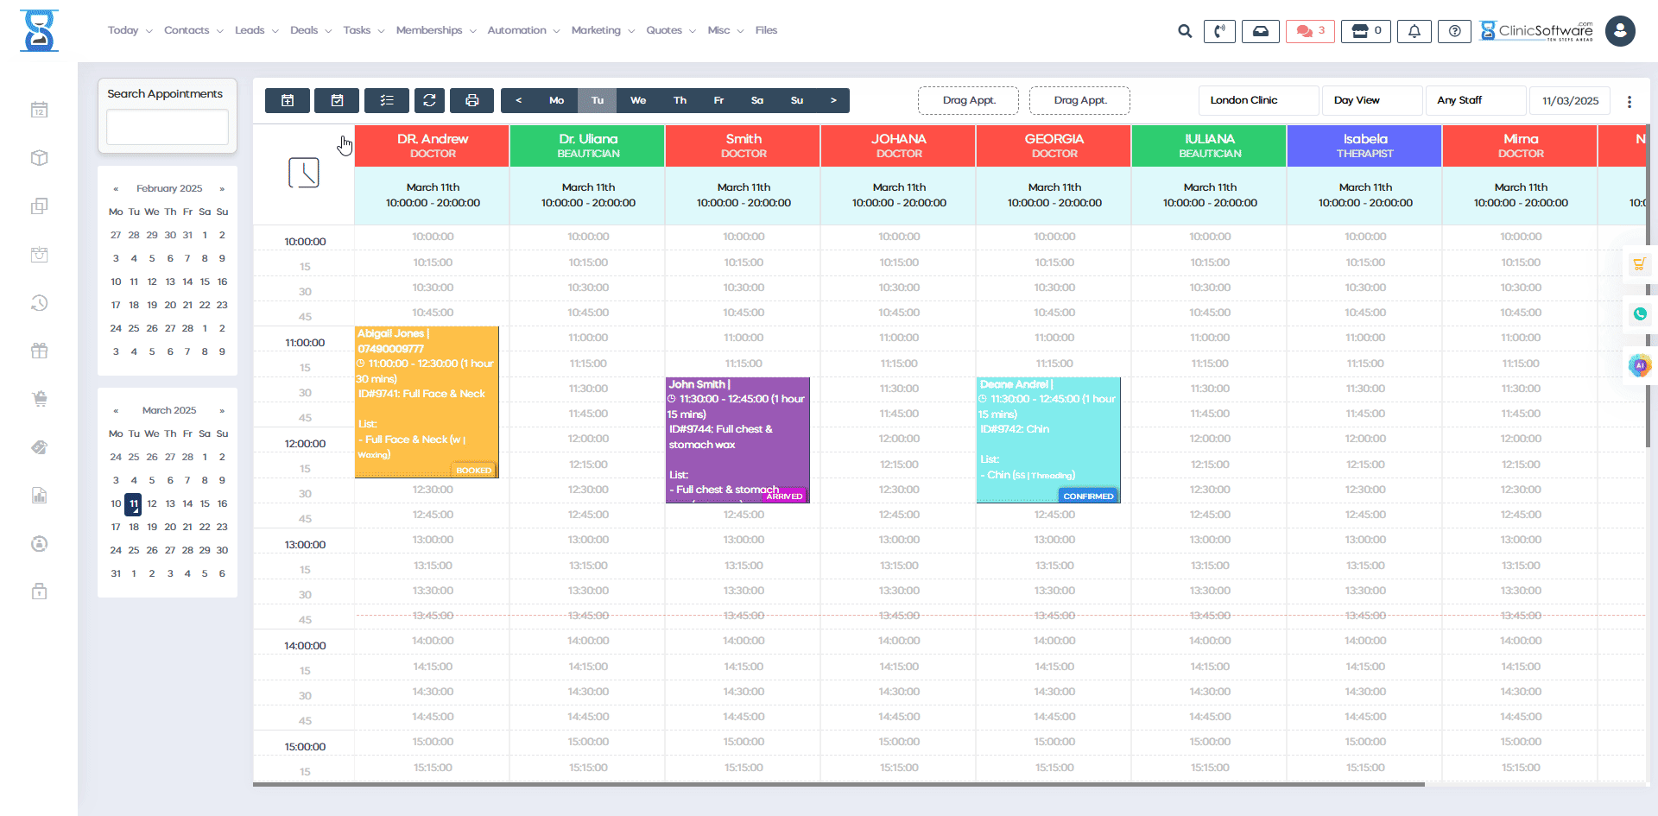Click the notifications bell icon
The width and height of the screenshot is (1658, 816).
tap(1414, 30)
